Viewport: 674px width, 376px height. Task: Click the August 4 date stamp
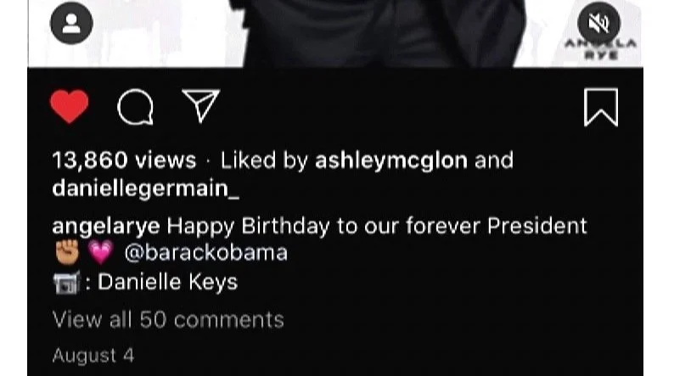93,356
